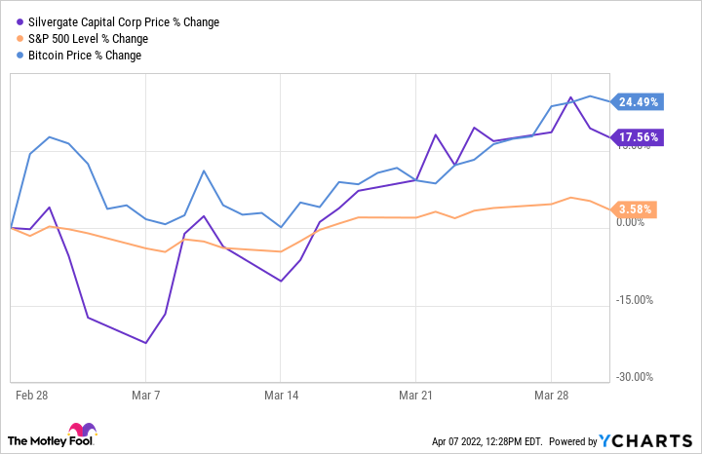Viewport: 702px width, 454px height.
Task: Click the Feb 28 date axis label
Action: coord(30,395)
